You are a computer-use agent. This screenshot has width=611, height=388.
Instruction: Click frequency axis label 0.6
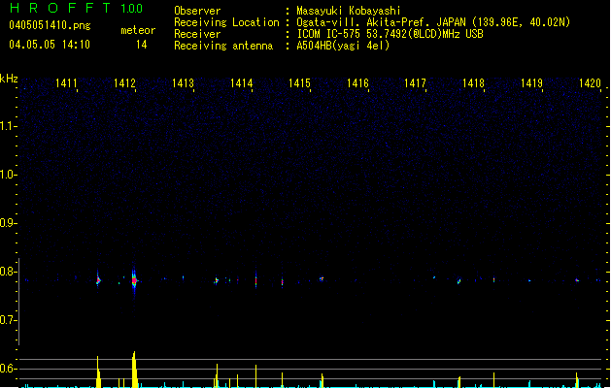pyautogui.click(x=8, y=369)
